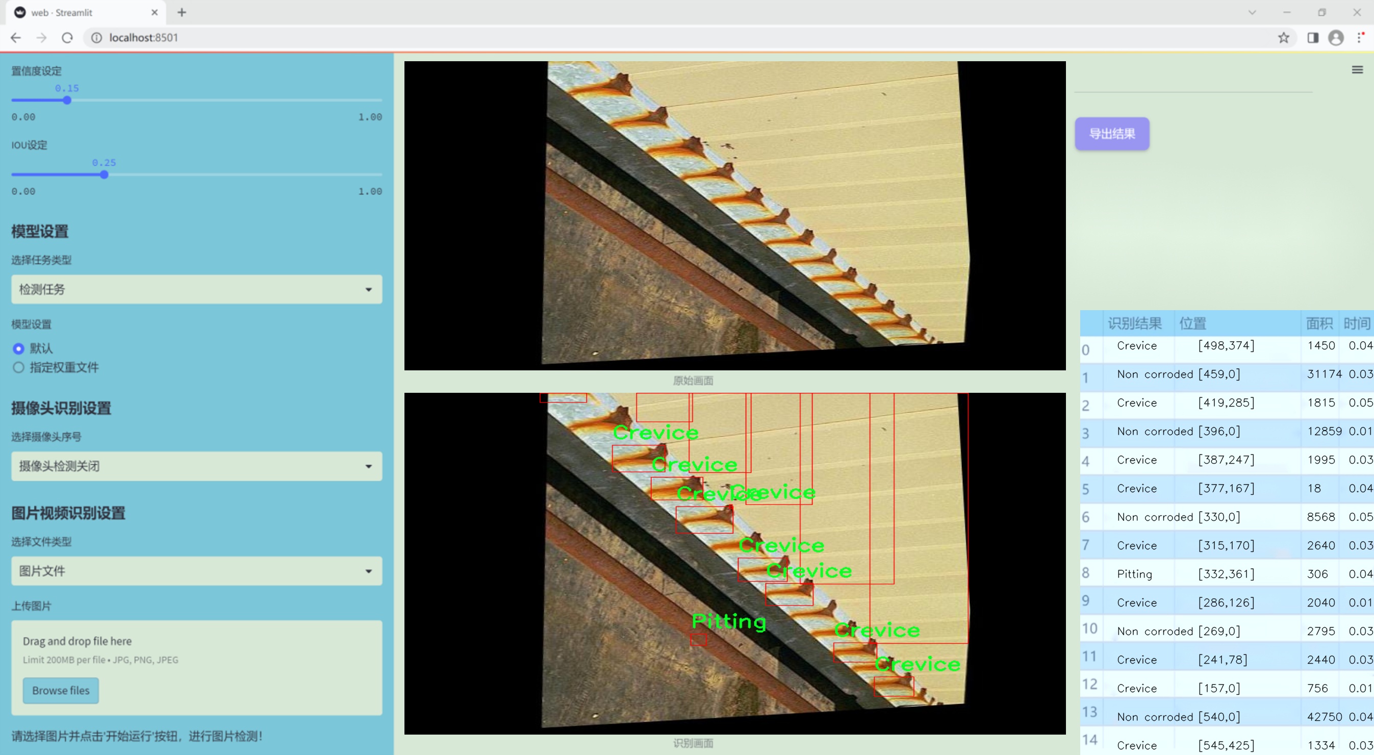Viewport: 1374px width, 755px height.
Task: Click the IOU设定 slider handle
Action: 104,174
